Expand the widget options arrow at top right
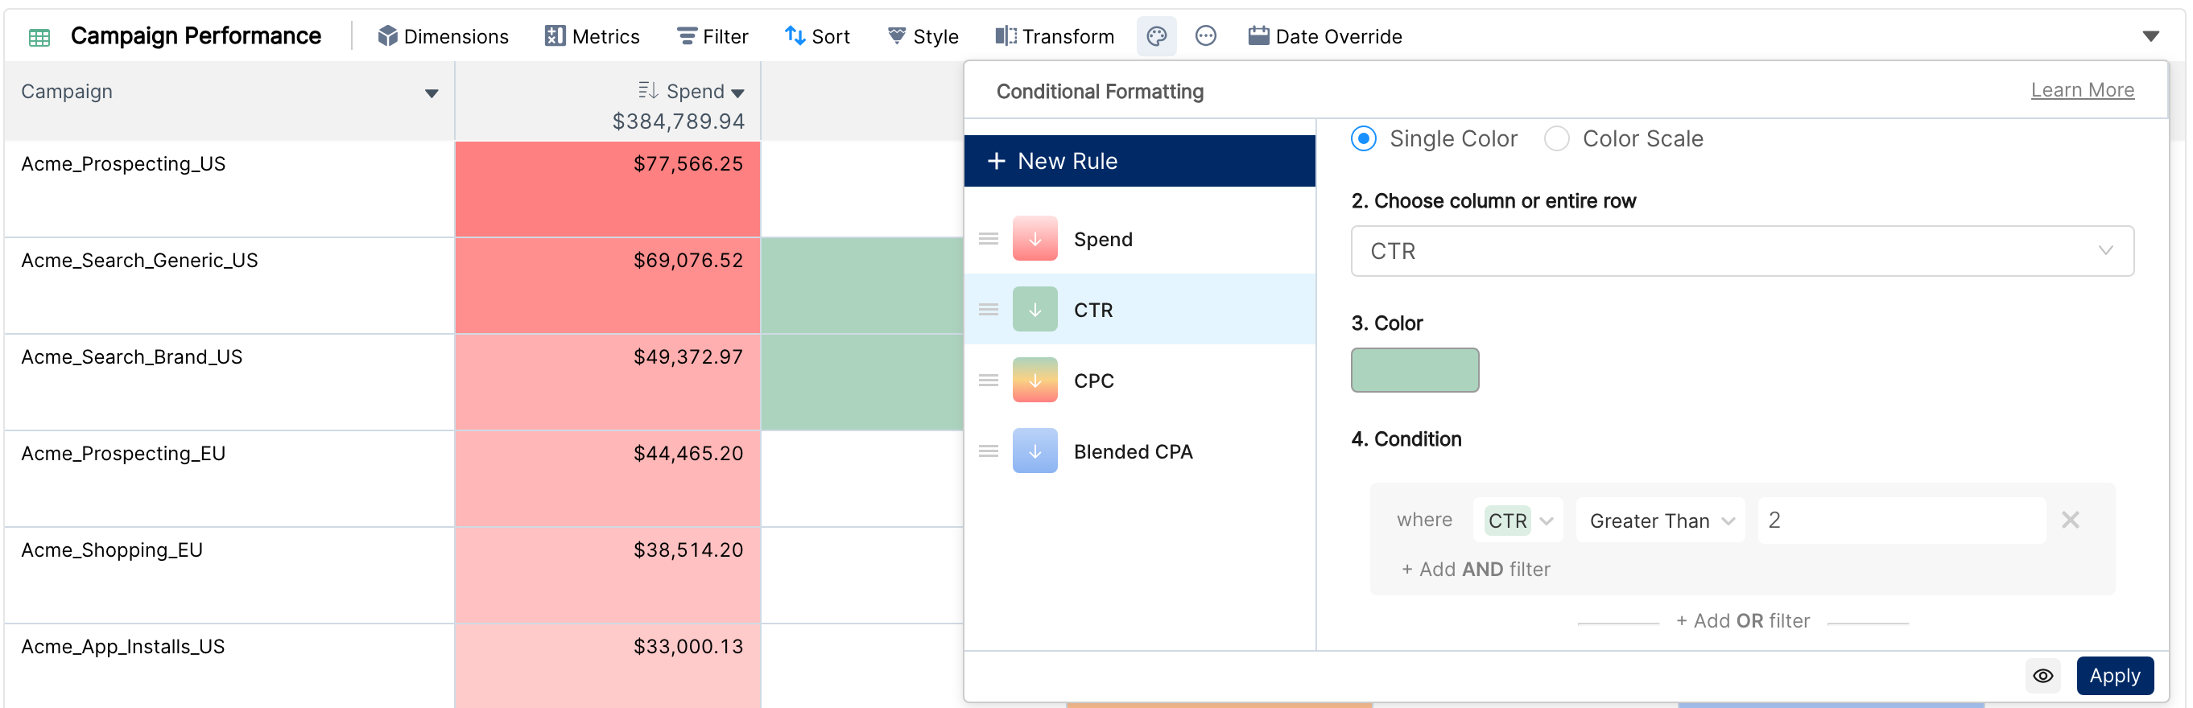 pos(2150,35)
